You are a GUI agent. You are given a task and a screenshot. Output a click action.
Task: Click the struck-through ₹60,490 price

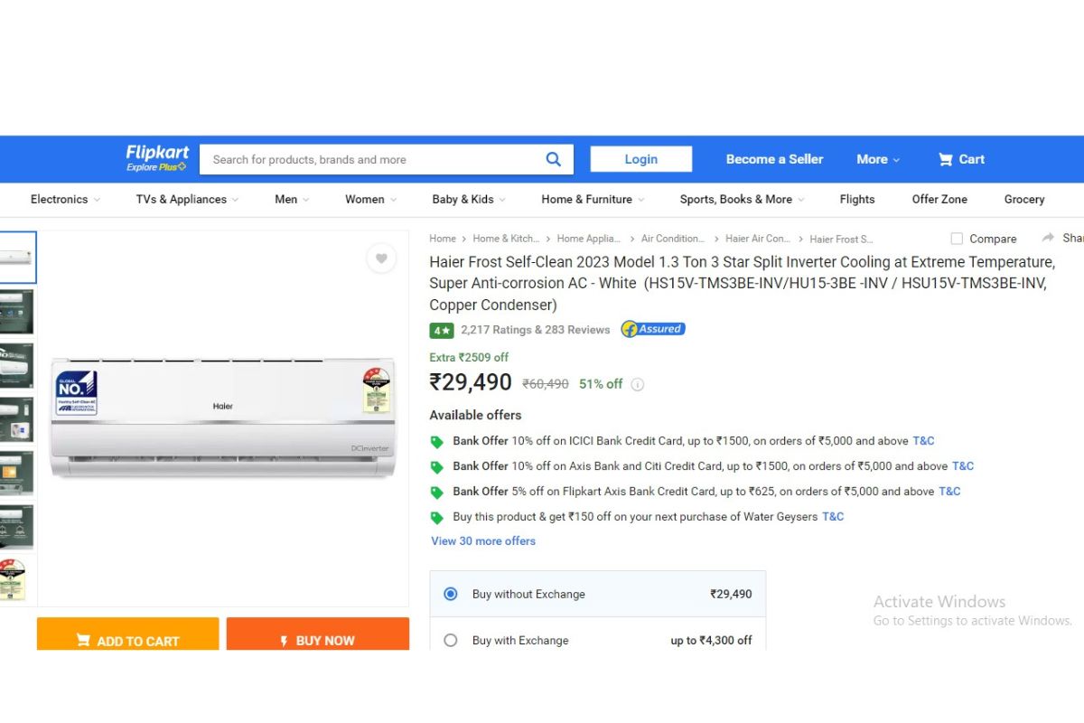546,384
